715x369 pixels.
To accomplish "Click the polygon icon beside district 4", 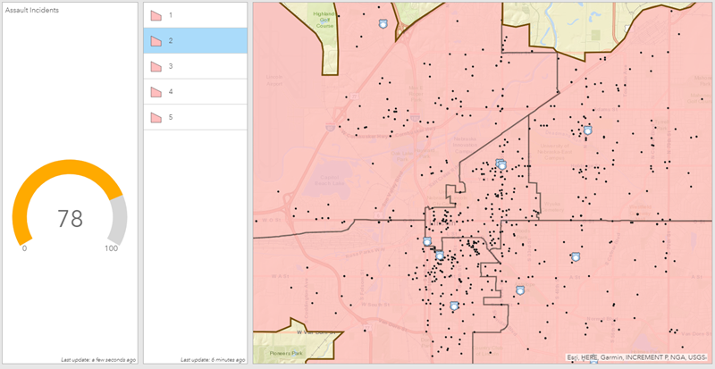I will coord(156,92).
